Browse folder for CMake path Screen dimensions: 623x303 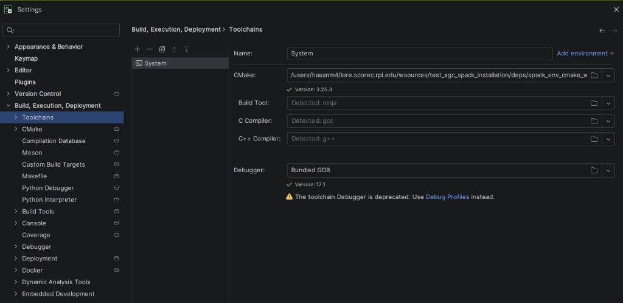[594, 75]
